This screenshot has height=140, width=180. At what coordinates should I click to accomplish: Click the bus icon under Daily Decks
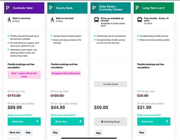(96, 20)
